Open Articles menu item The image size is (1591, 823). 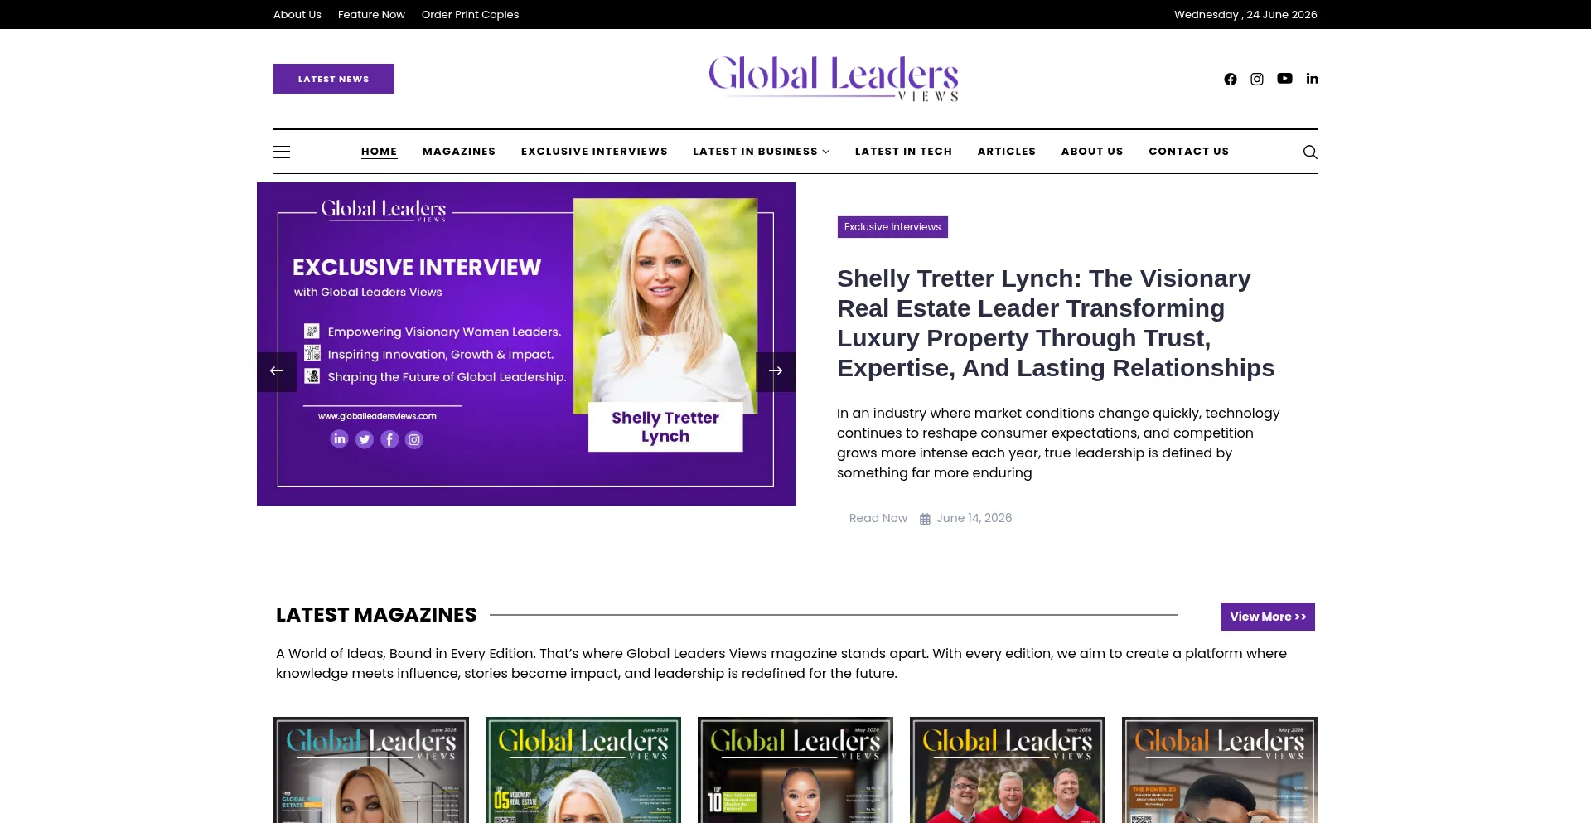1007,152
